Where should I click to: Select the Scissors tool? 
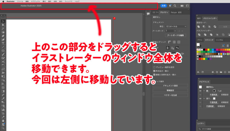3,62
